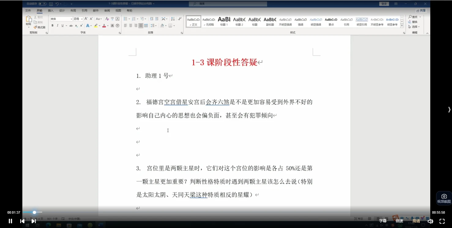Mute the video player volume
The width and height of the screenshot is (452, 228).
click(430, 221)
